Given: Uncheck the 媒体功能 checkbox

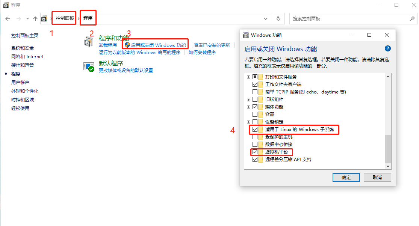Looking at the screenshot, I should (255, 107).
